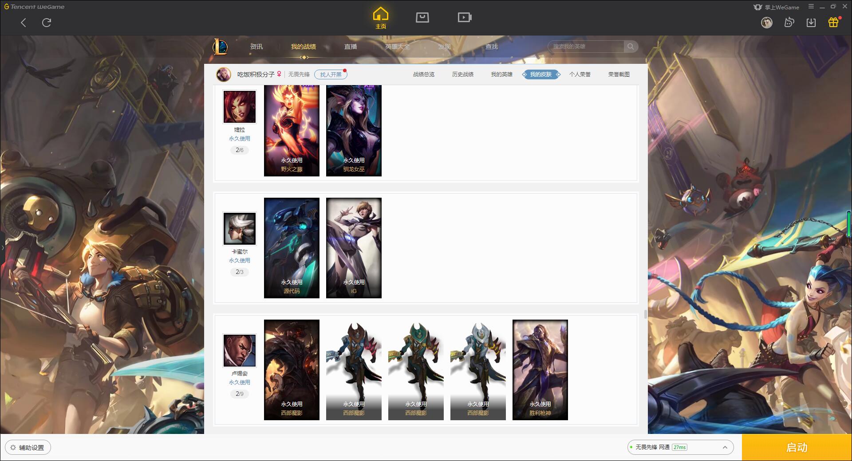Click the 找人开黑 button
852x461 pixels.
pos(331,74)
